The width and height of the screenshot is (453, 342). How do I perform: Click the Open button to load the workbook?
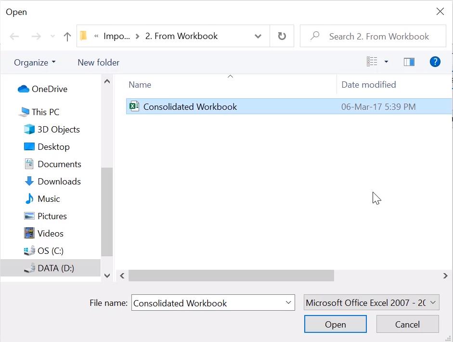click(x=335, y=324)
